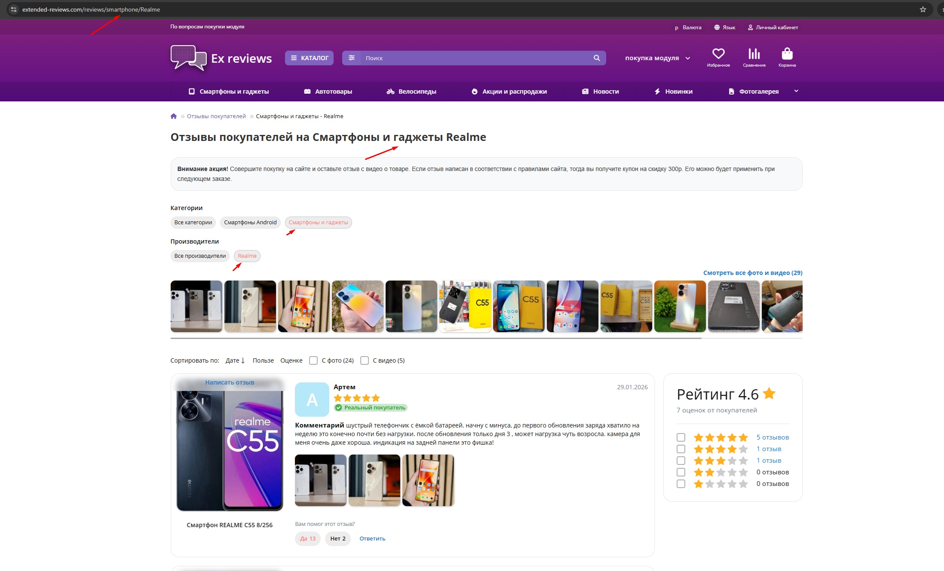Expand the покупка модуля dropdown
This screenshot has height=571, width=944.
(658, 58)
